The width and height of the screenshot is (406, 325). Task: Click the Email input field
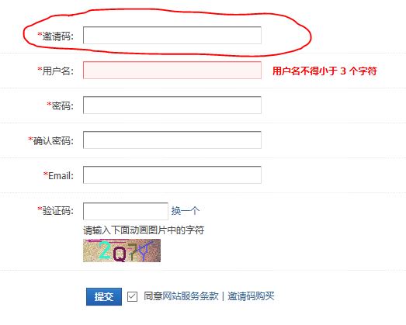[172, 175]
